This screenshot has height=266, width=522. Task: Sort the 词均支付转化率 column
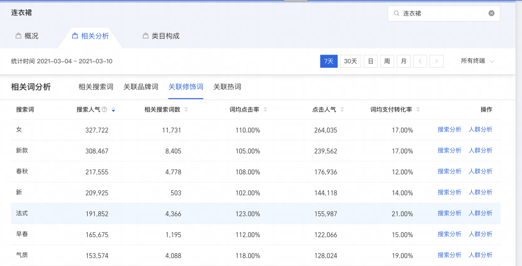click(x=418, y=110)
